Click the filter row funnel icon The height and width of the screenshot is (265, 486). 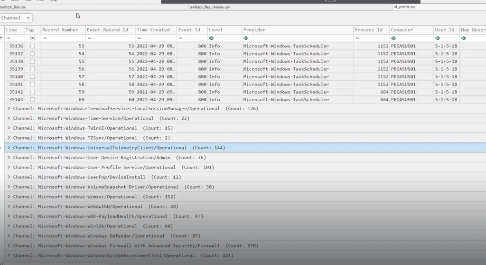point(1,38)
